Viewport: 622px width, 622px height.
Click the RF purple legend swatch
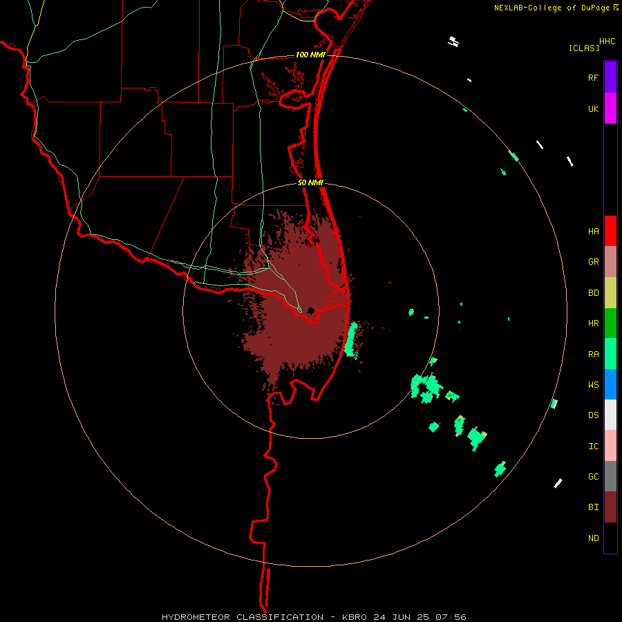[x=610, y=77]
